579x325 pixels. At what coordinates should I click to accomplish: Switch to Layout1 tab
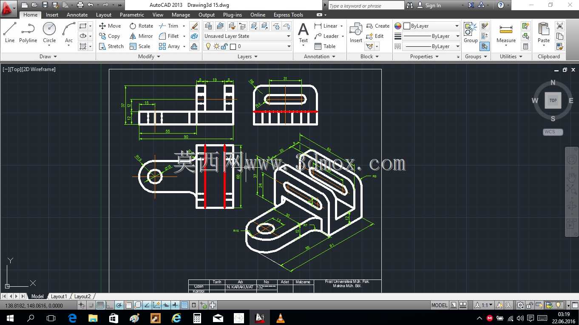(x=59, y=296)
